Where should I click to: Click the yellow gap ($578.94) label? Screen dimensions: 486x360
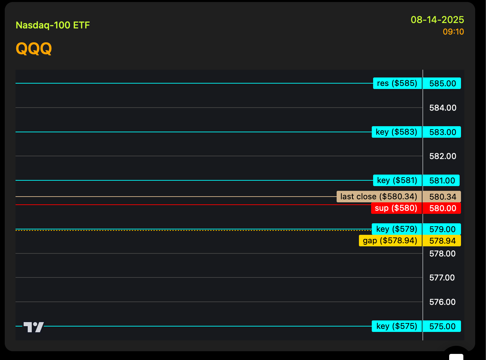click(x=390, y=241)
